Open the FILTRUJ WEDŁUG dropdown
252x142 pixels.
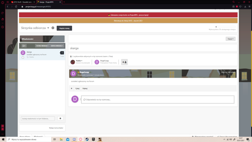pyautogui.click(x=42, y=46)
